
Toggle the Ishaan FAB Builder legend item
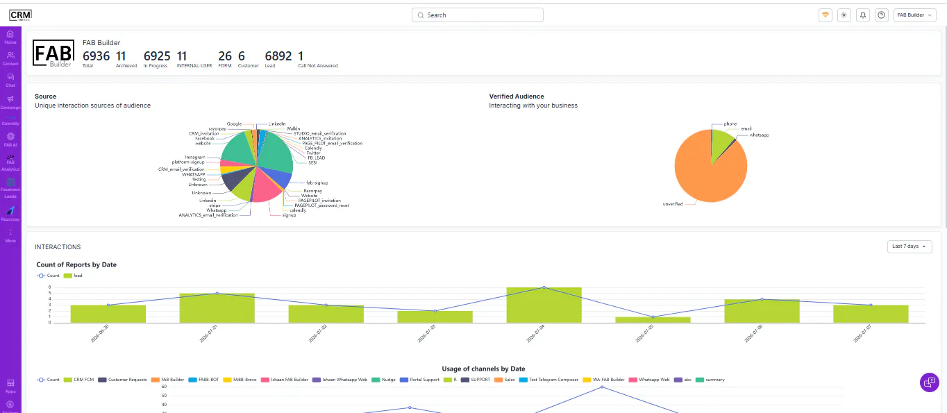coord(285,380)
